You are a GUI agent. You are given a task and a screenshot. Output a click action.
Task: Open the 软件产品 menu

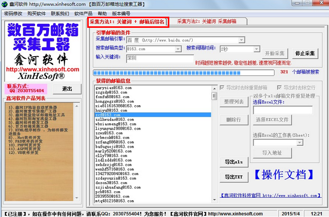pos(83,14)
